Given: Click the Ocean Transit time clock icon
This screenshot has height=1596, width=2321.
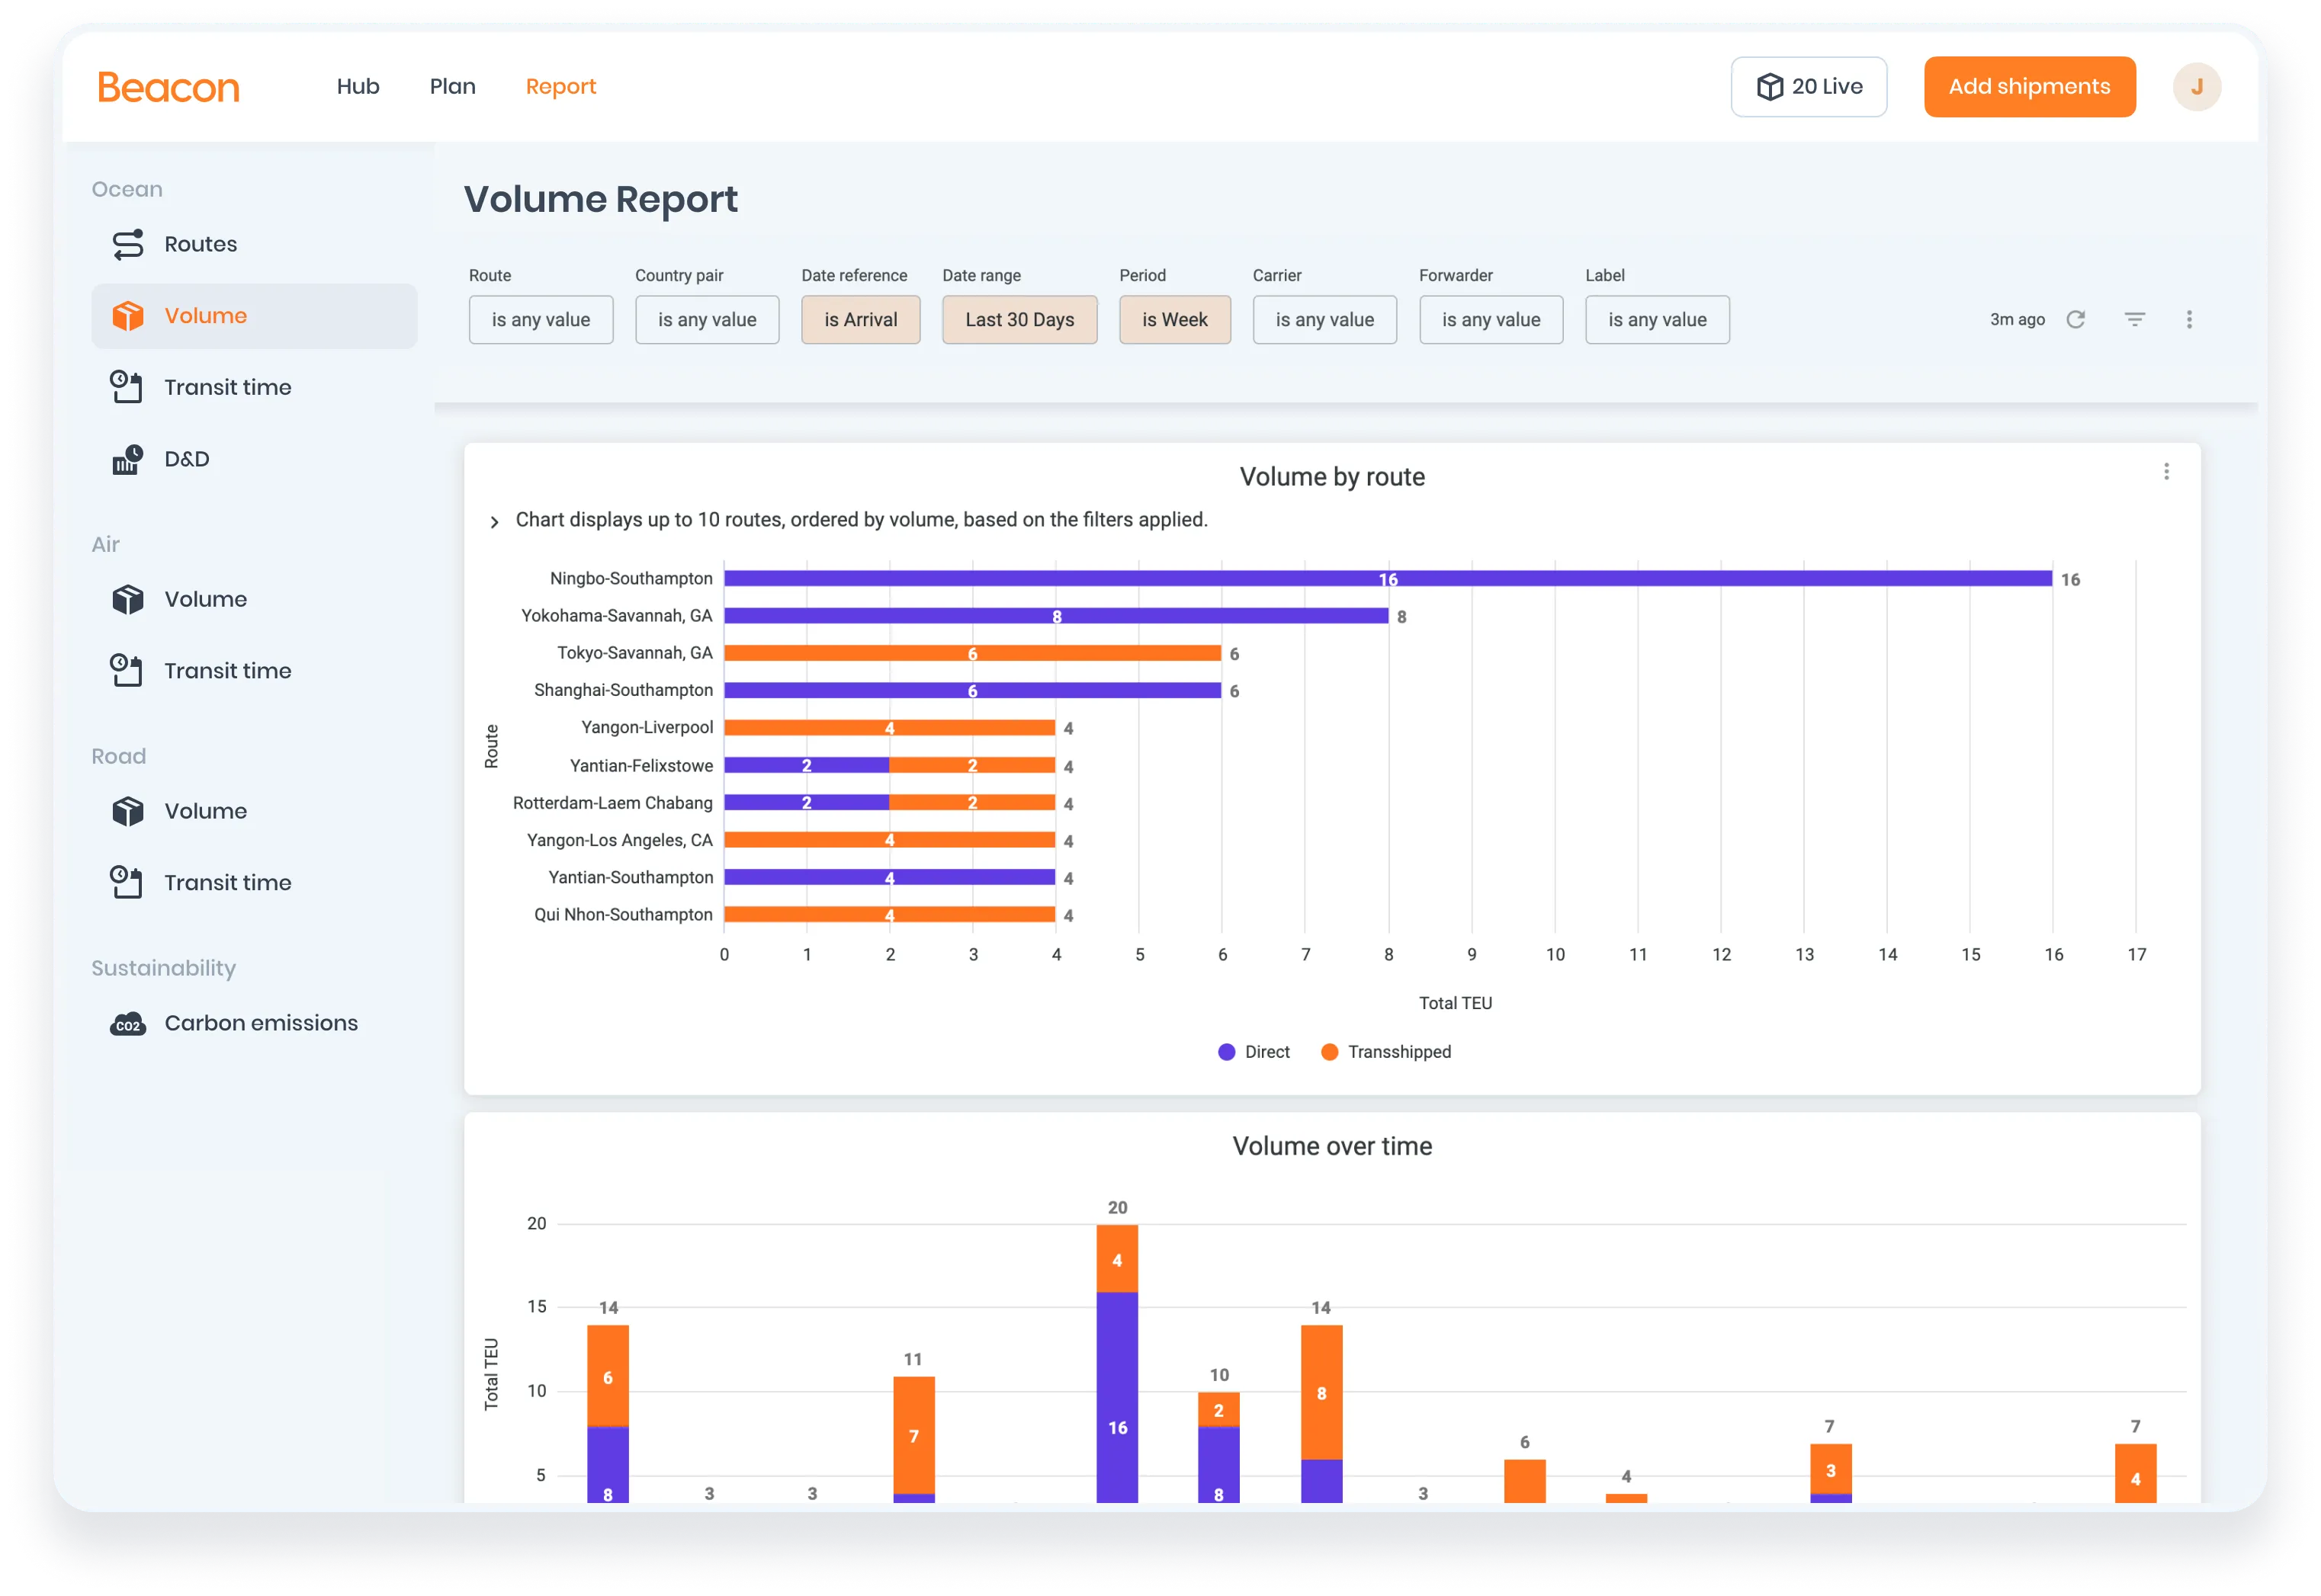Looking at the screenshot, I should [x=126, y=387].
